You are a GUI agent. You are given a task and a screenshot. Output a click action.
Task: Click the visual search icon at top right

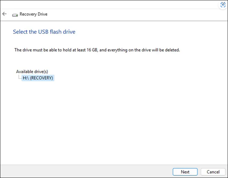[223, 5]
